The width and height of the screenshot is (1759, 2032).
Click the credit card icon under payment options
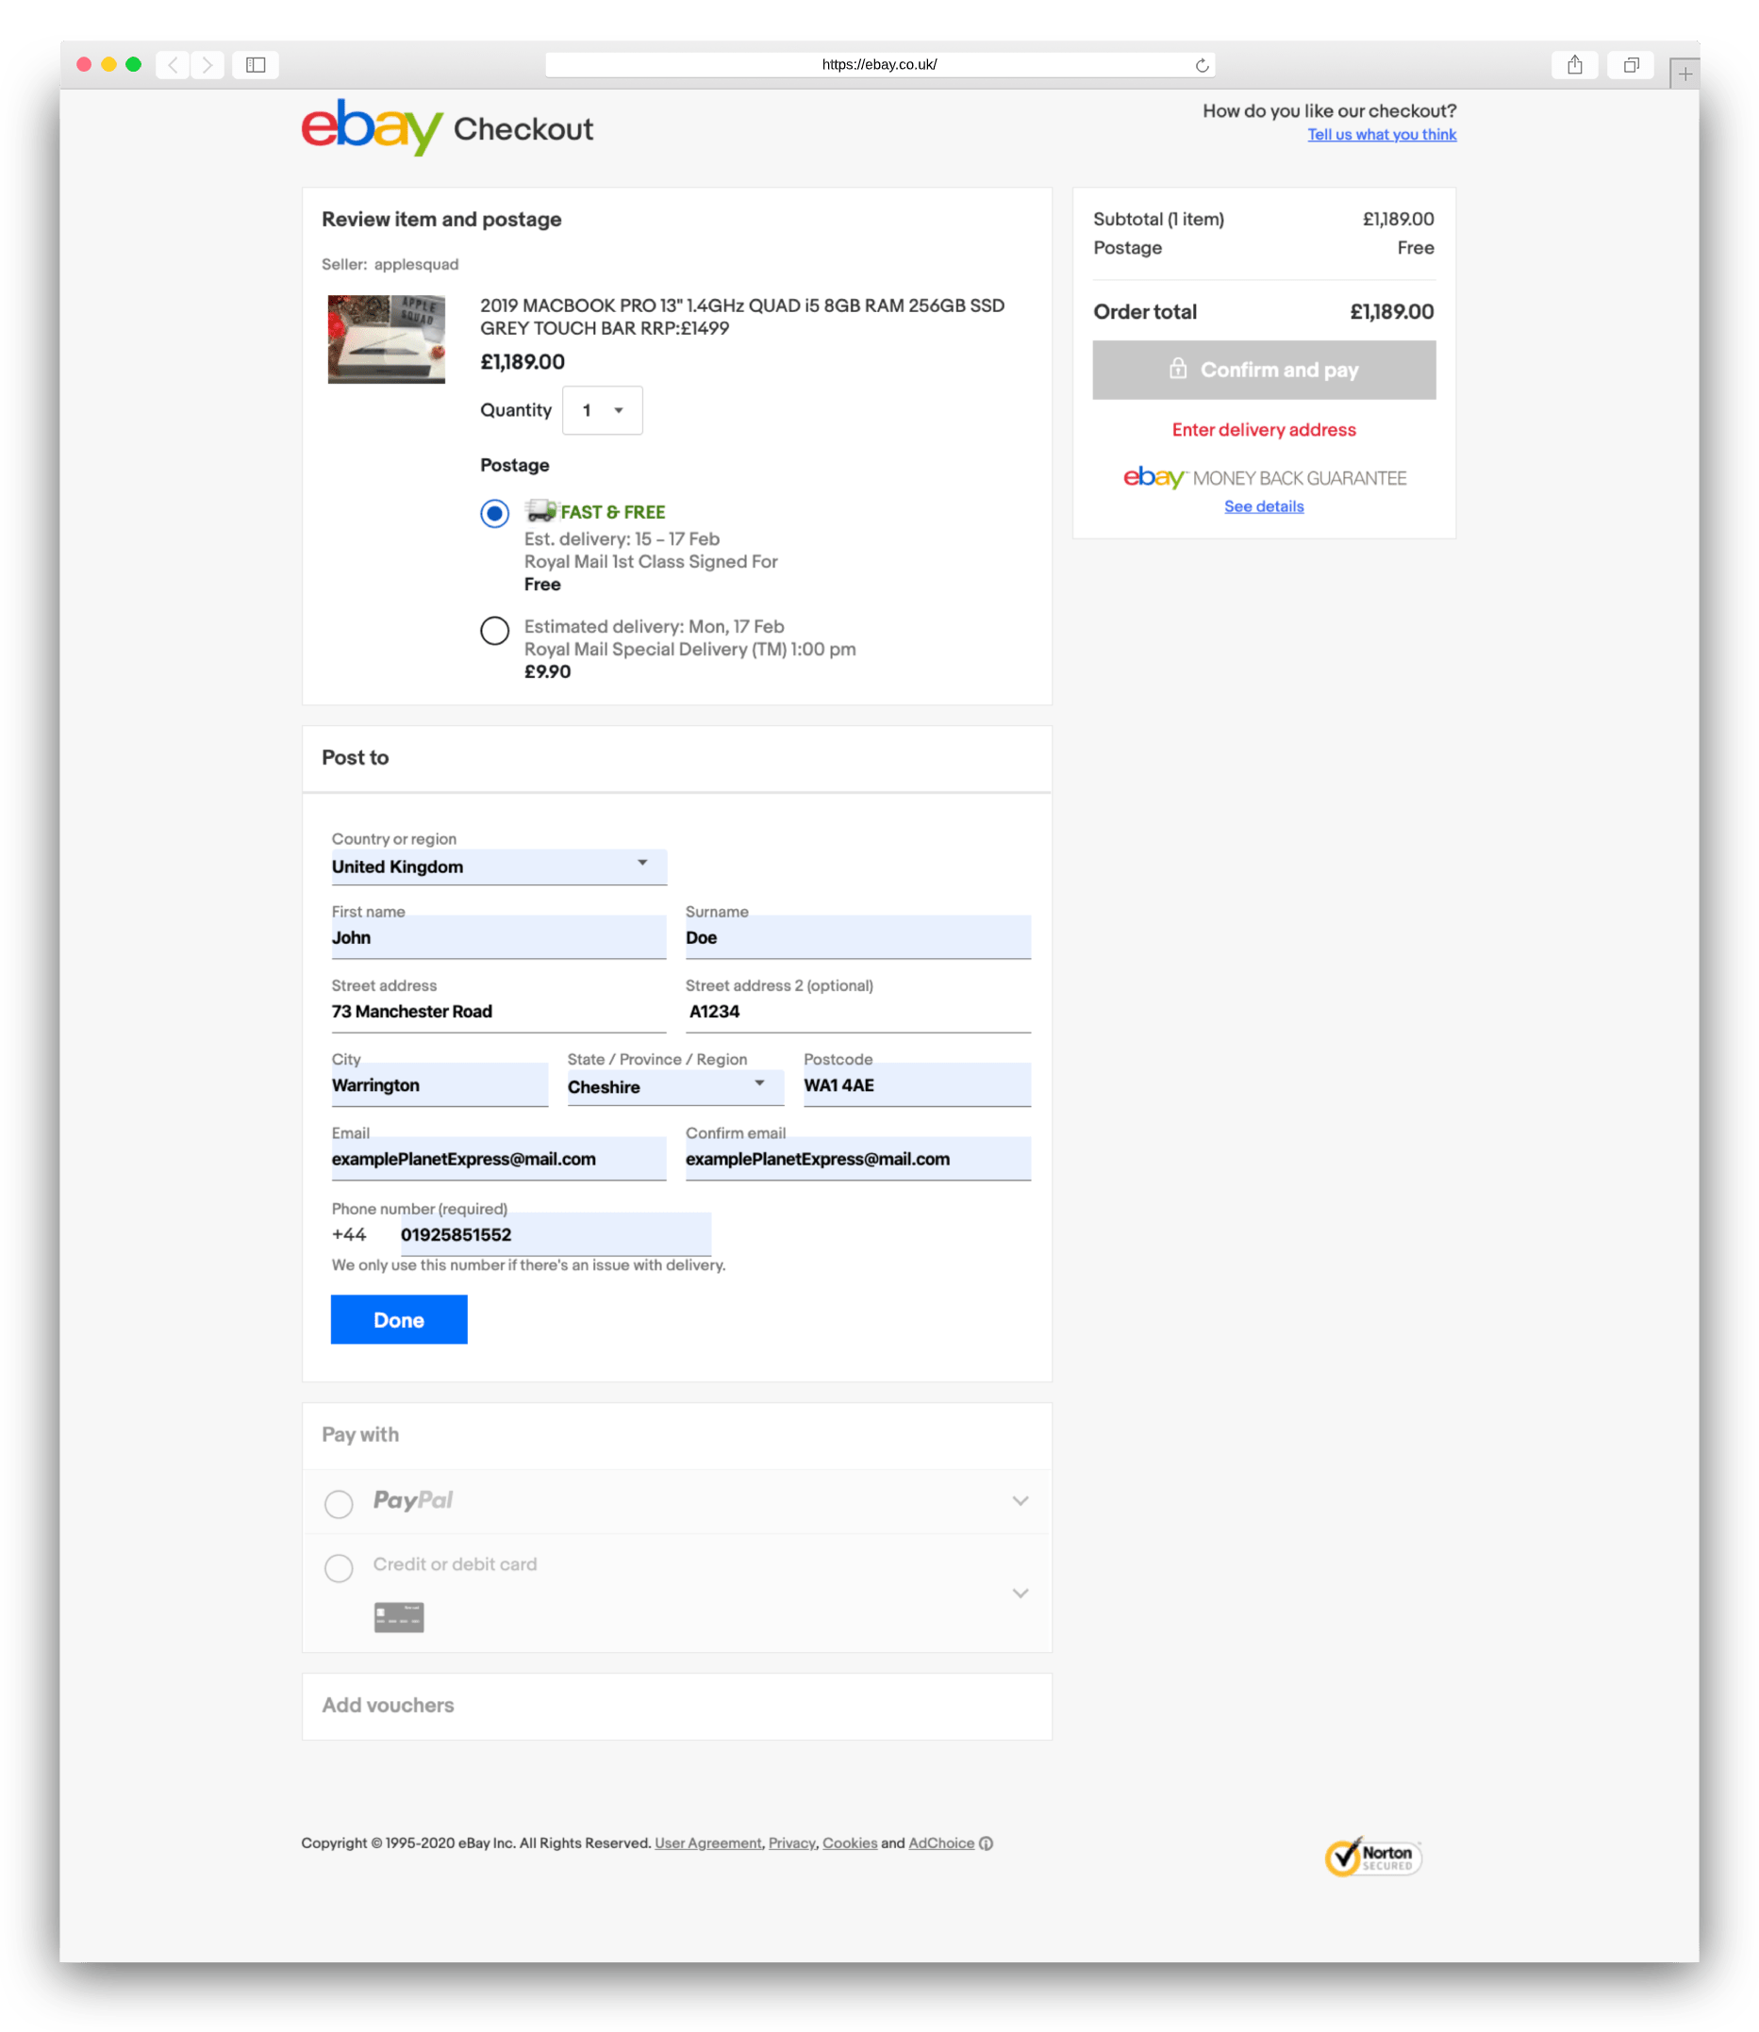[397, 1616]
